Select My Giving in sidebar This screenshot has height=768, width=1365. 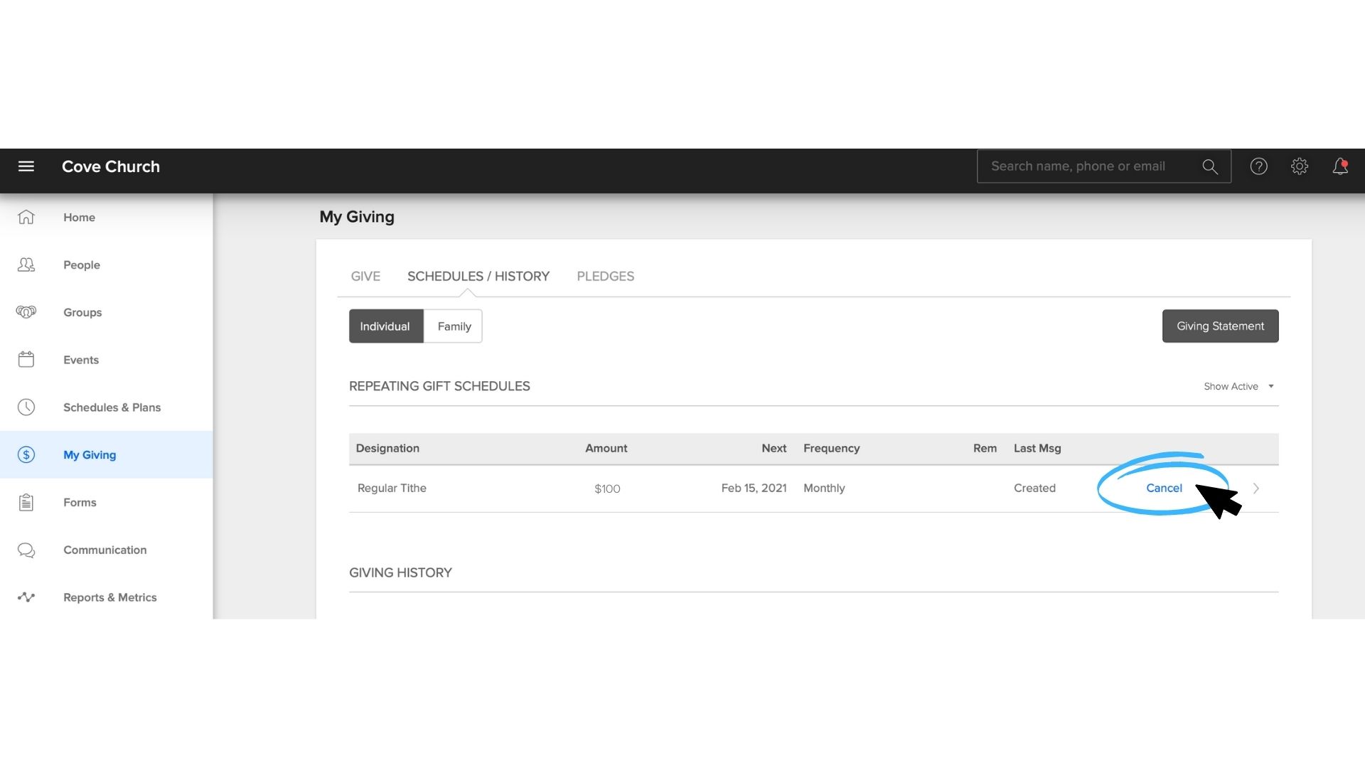(x=107, y=454)
